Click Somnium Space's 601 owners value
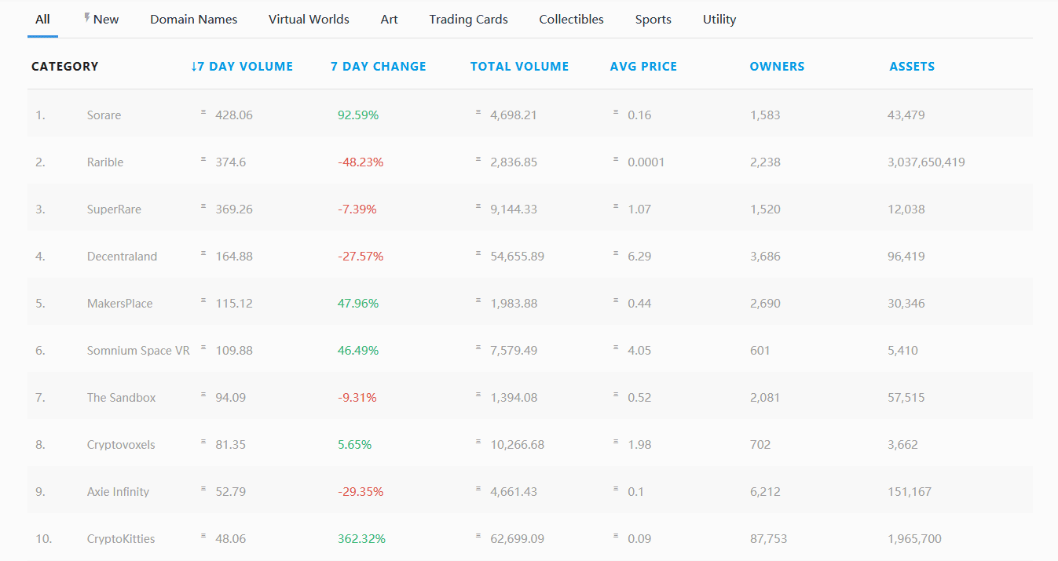Image resolution: width=1058 pixels, height=561 pixels. (x=760, y=350)
